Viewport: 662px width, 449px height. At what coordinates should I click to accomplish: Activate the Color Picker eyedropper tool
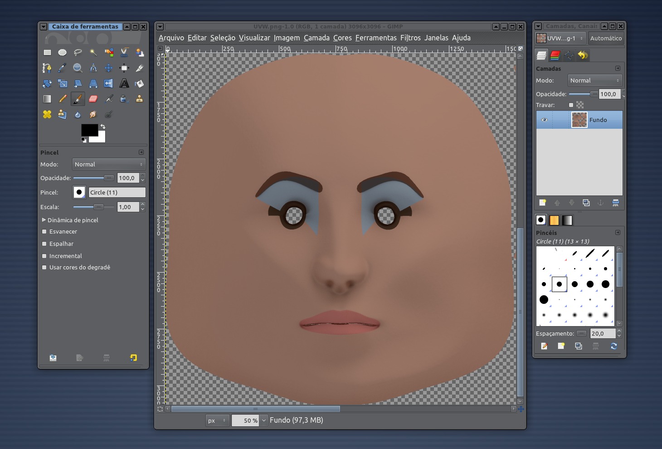coord(62,68)
